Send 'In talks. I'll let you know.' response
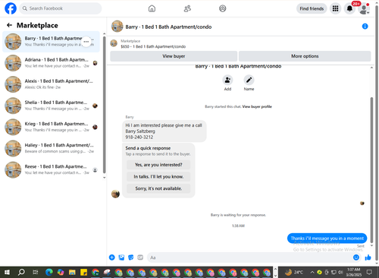The width and height of the screenshot is (379, 278). [x=158, y=177]
